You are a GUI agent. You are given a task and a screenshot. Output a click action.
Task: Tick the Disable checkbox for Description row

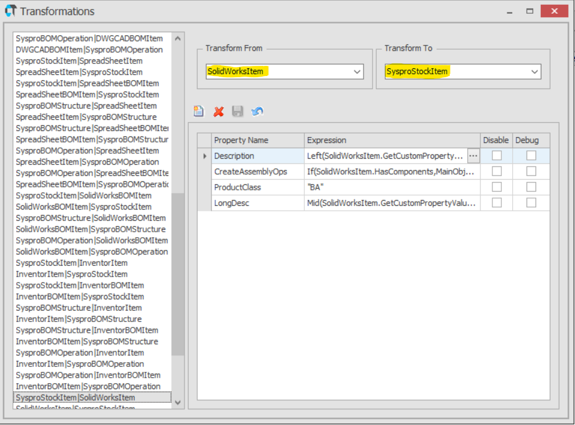click(x=497, y=156)
